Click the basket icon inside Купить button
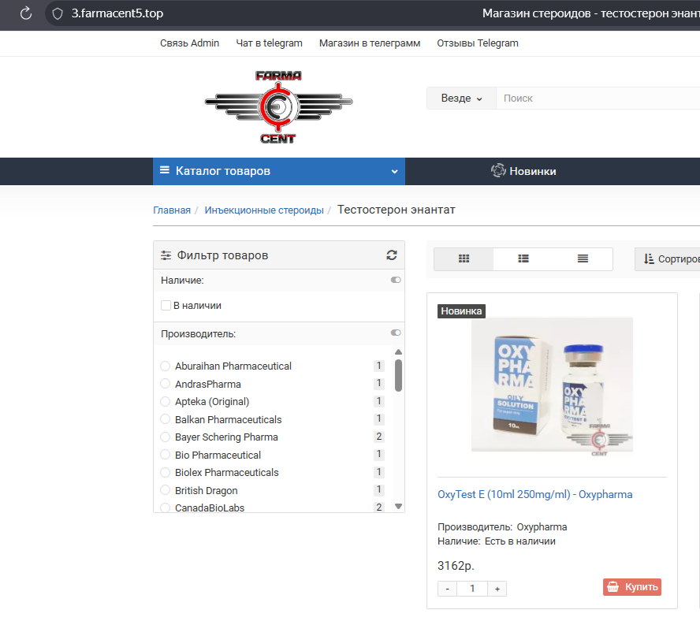 click(612, 586)
